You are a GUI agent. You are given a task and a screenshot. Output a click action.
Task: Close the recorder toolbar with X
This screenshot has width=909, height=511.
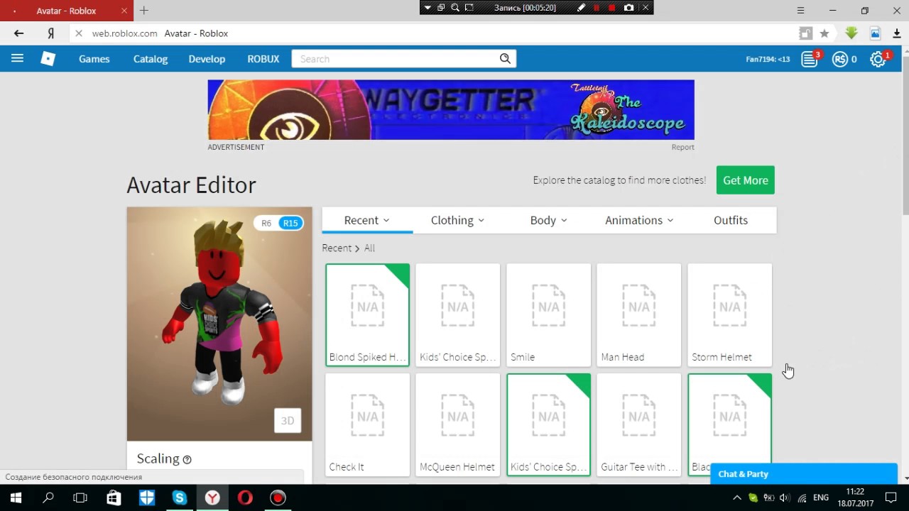[x=646, y=8]
